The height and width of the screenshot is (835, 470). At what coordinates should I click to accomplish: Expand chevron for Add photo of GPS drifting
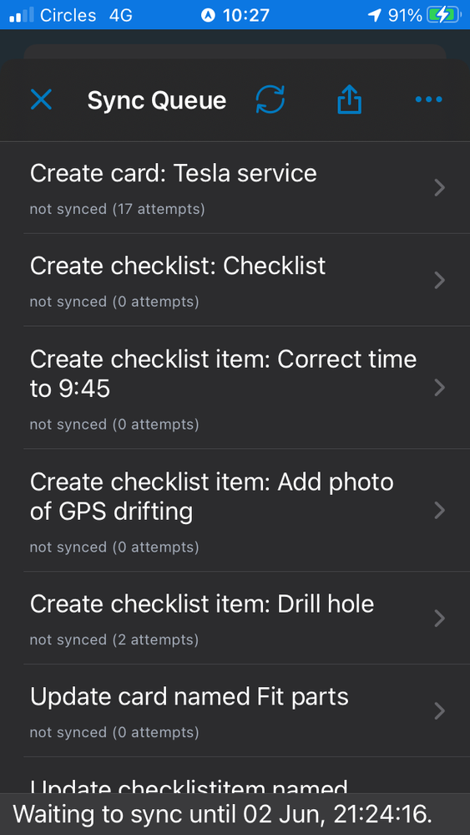[x=439, y=510]
